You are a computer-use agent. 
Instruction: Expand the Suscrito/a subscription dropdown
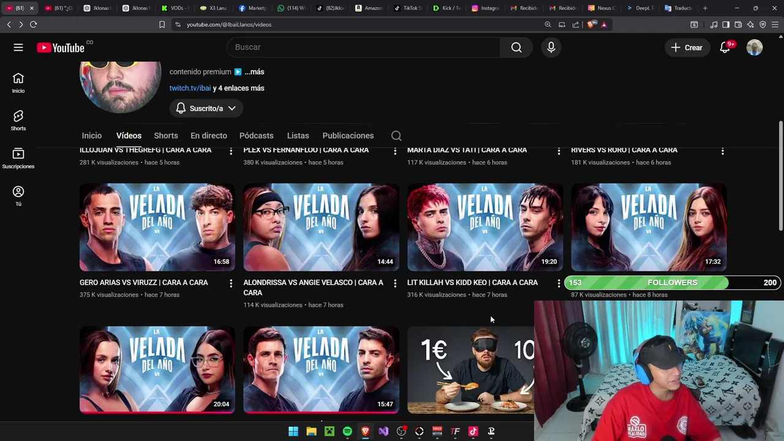pyautogui.click(x=206, y=108)
